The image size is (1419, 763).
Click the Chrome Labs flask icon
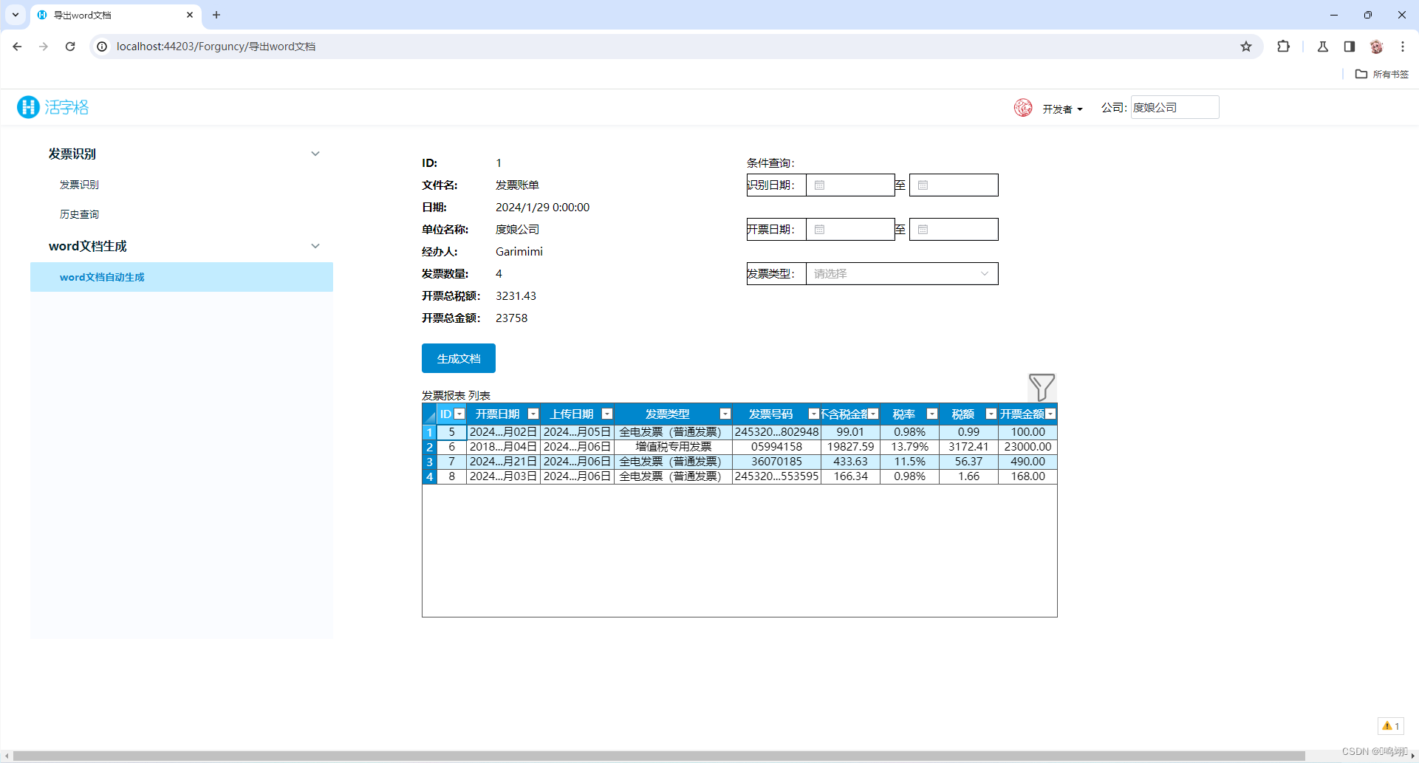1323,47
